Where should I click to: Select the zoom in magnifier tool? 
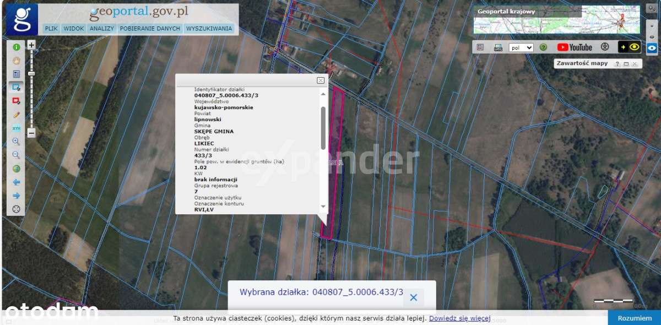[x=16, y=142]
